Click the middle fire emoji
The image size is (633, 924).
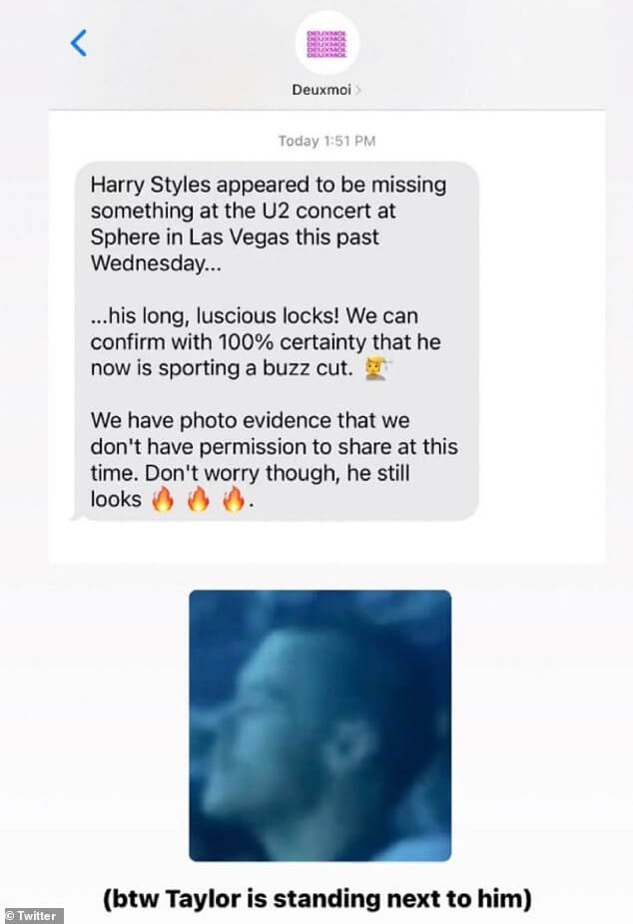(198, 500)
